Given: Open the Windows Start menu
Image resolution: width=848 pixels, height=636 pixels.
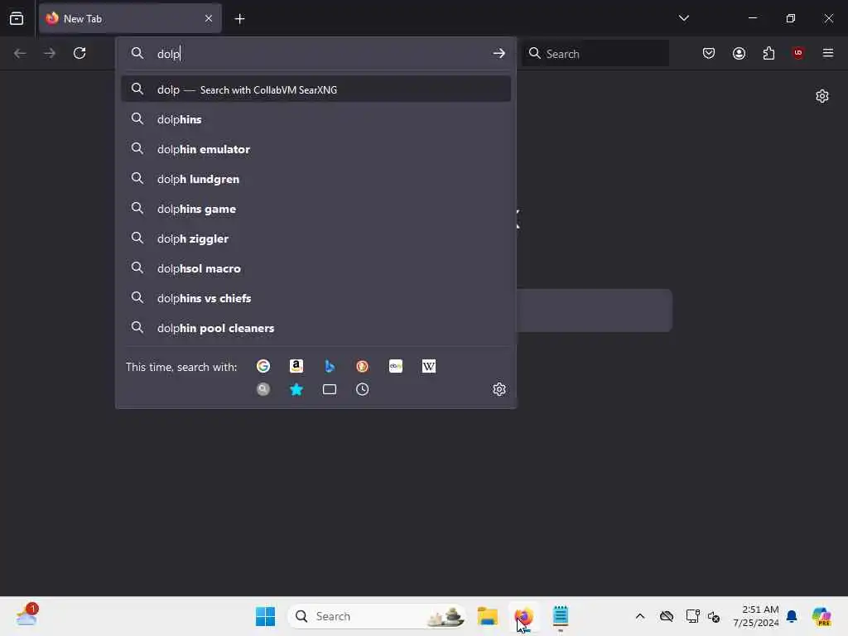Looking at the screenshot, I should tap(266, 616).
